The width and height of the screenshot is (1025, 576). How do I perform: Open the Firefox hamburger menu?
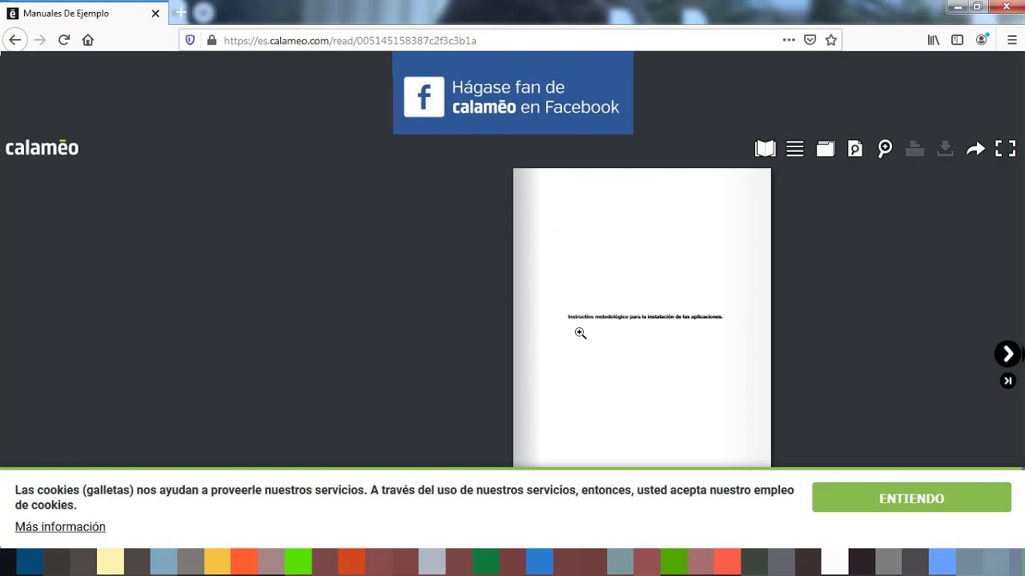pos(1012,40)
